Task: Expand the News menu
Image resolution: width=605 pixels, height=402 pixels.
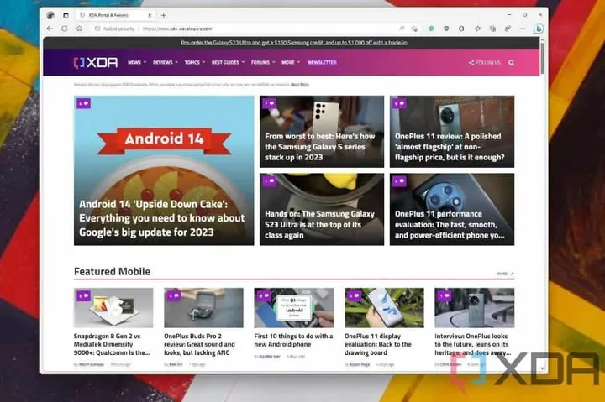Action: (x=137, y=62)
